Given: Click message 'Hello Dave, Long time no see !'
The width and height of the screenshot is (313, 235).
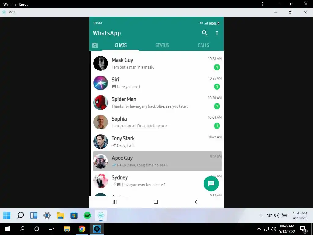Looking at the screenshot, I should (142, 165).
